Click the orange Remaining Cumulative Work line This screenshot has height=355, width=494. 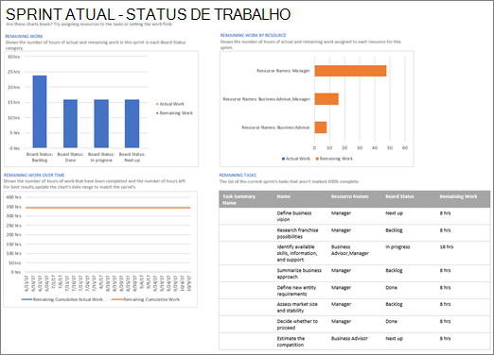[x=108, y=208]
